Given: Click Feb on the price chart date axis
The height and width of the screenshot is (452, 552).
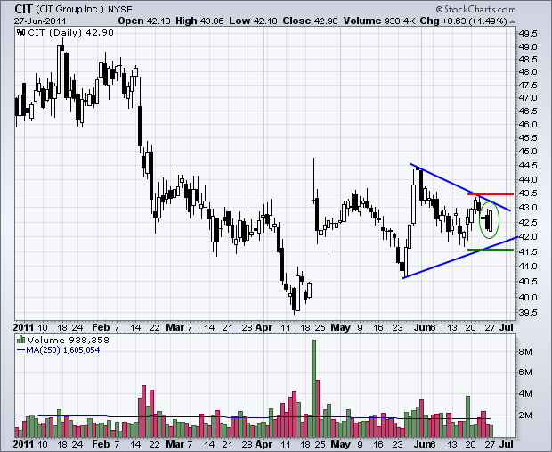Looking at the screenshot, I should click(x=101, y=327).
